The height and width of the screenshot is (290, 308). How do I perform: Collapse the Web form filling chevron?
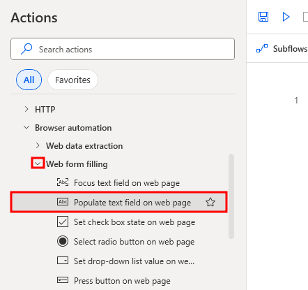tap(38, 164)
